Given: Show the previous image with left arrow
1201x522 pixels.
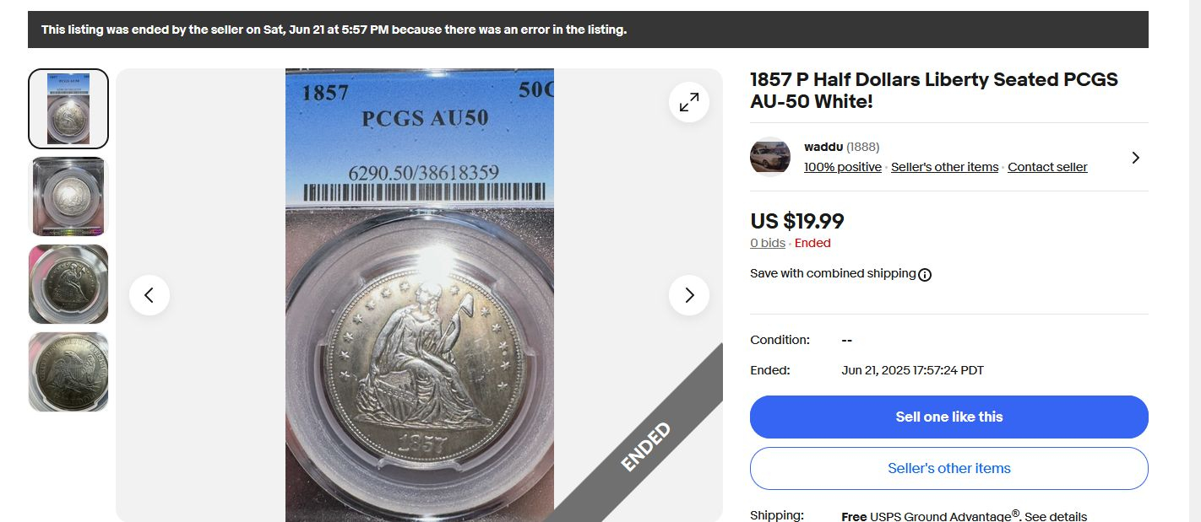Looking at the screenshot, I should pos(149,295).
